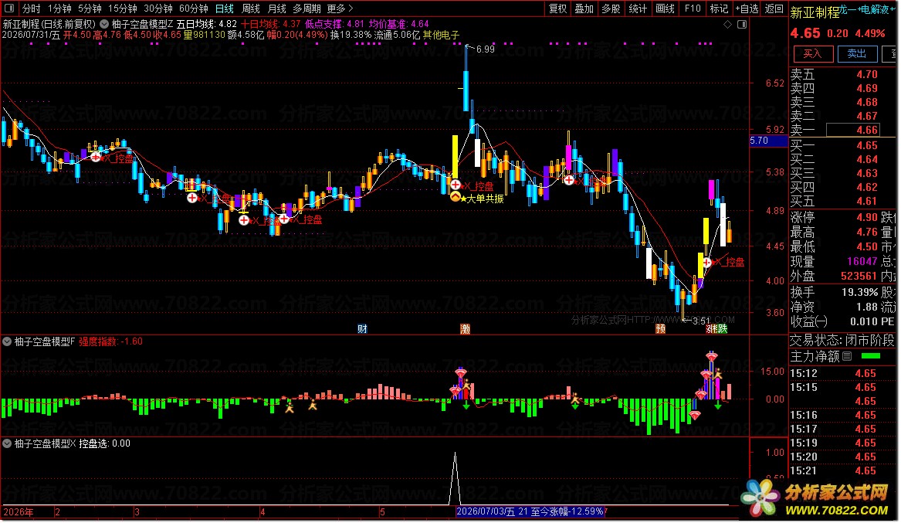901x523 pixels.
Task: Expand the 更多 period options
Action: coord(340,8)
